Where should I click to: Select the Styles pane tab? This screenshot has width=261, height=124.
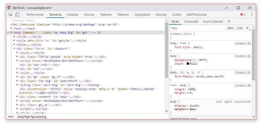tap(175, 22)
